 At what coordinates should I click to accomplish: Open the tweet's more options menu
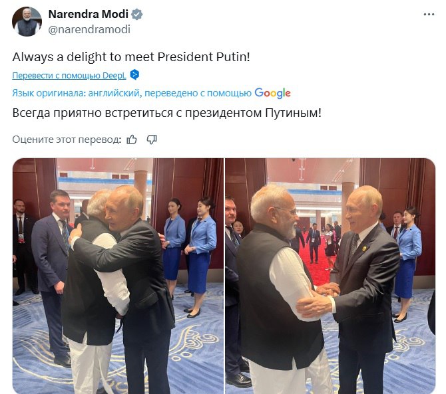[428, 14]
